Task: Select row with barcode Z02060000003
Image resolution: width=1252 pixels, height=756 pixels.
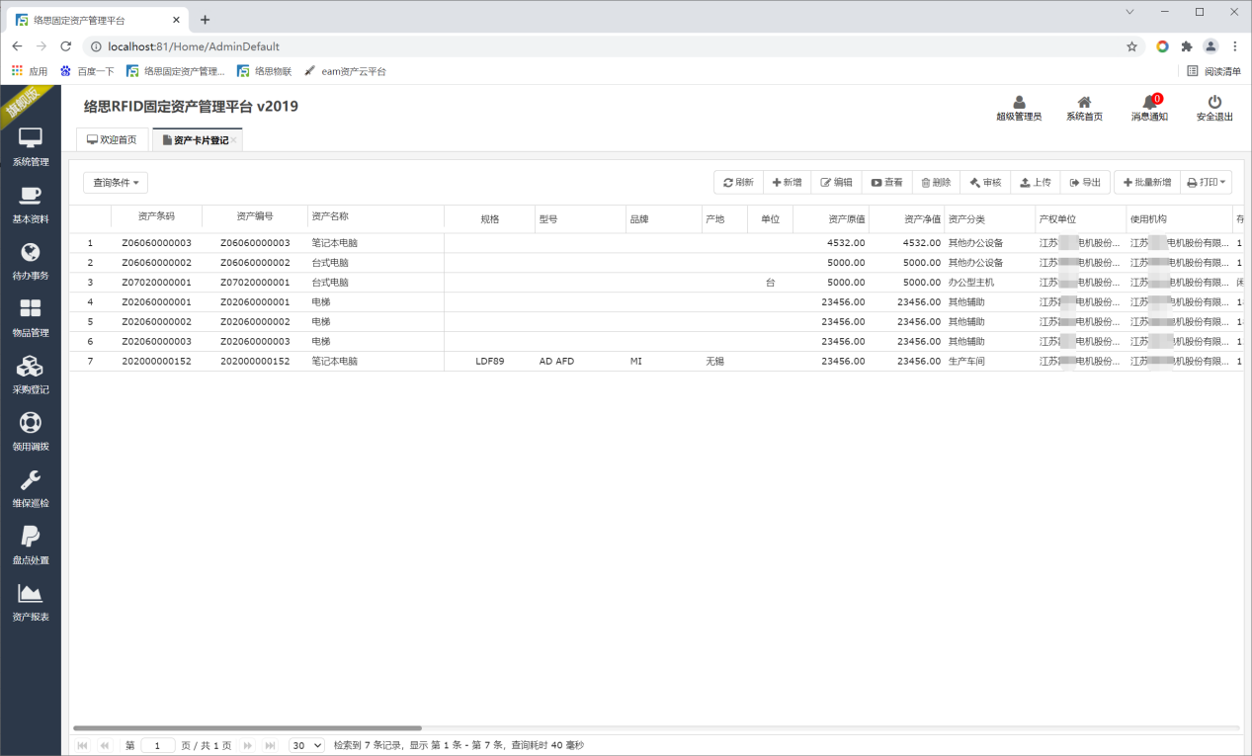Action: 657,342
